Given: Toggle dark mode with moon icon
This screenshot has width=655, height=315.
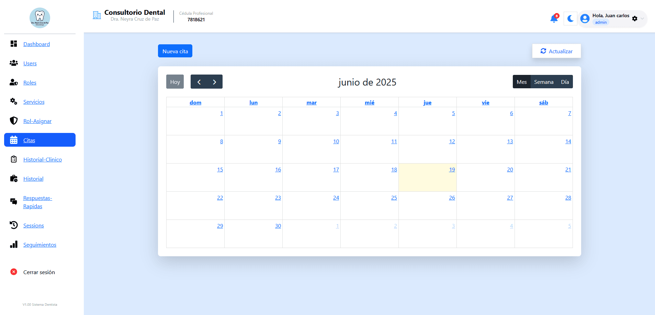Looking at the screenshot, I should (571, 19).
